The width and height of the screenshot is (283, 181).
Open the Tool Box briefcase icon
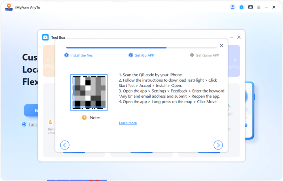click(x=241, y=7)
